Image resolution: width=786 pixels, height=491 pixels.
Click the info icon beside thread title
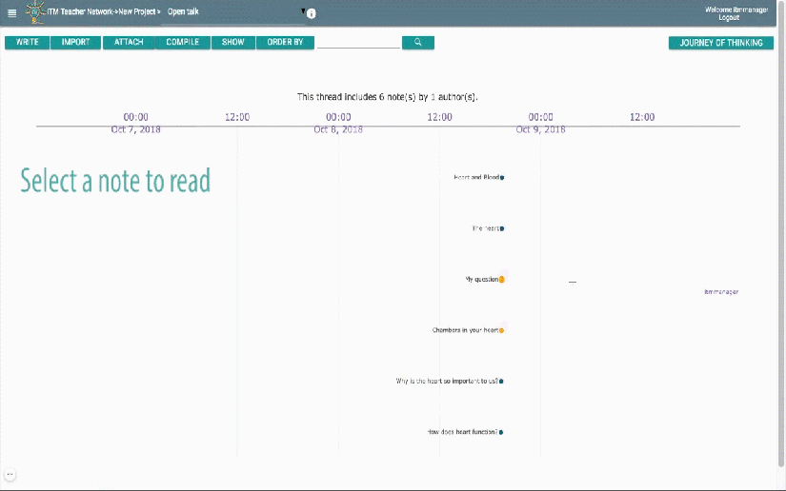click(312, 14)
